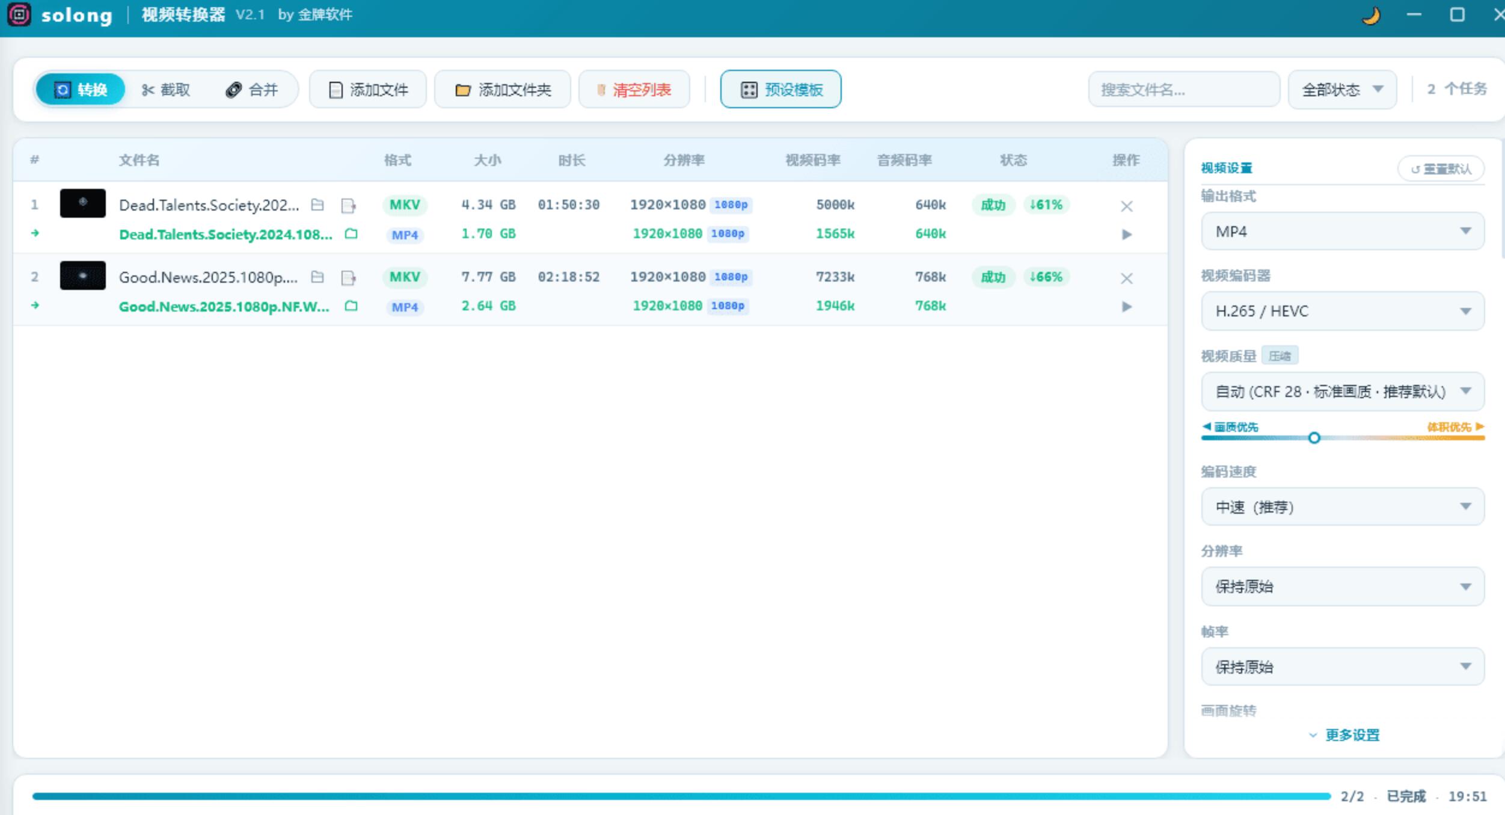Image resolution: width=1505 pixels, height=815 pixels.
Task: Click the Good.News video thumbnail
Action: click(x=83, y=275)
